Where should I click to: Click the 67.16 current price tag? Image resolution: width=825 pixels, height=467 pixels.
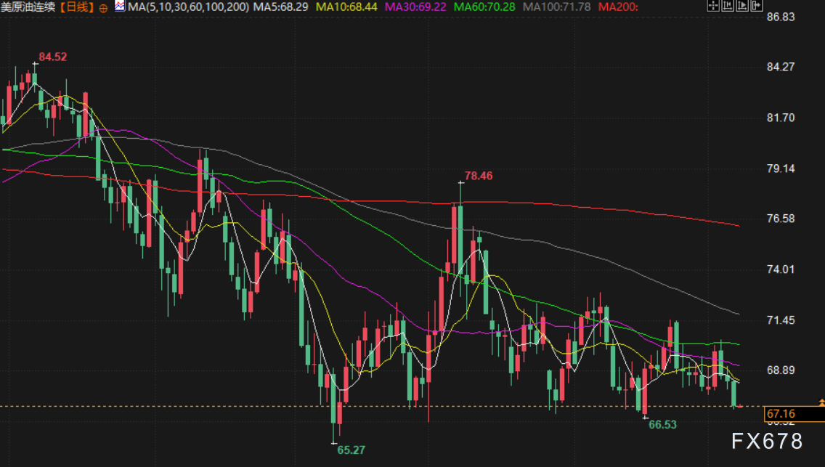pyautogui.click(x=781, y=414)
